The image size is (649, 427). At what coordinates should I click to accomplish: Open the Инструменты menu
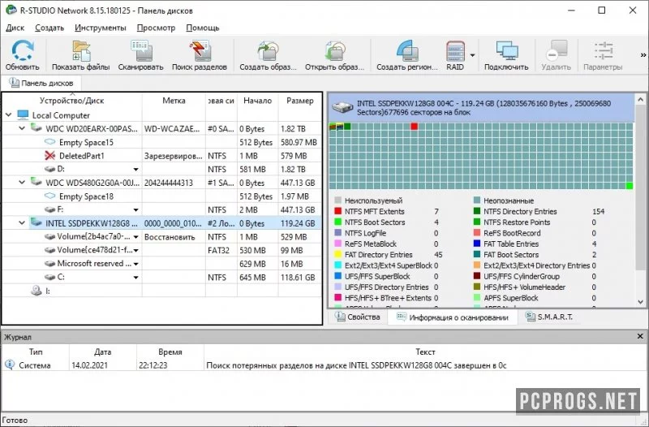(100, 28)
